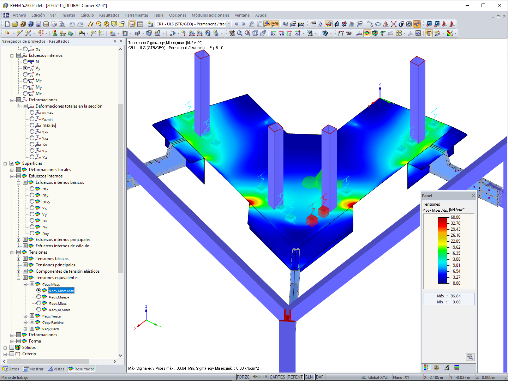
Task: Select the σeqv,Mises,+ radio button
Action: click(x=39, y=297)
